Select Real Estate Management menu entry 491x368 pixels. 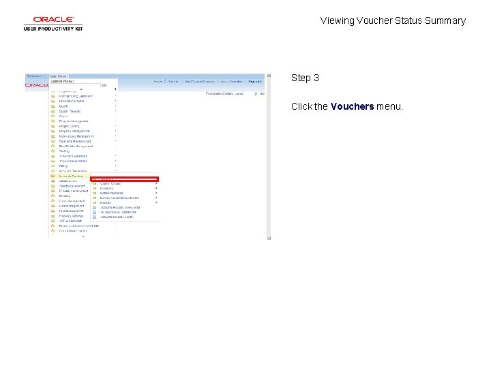click(x=76, y=146)
